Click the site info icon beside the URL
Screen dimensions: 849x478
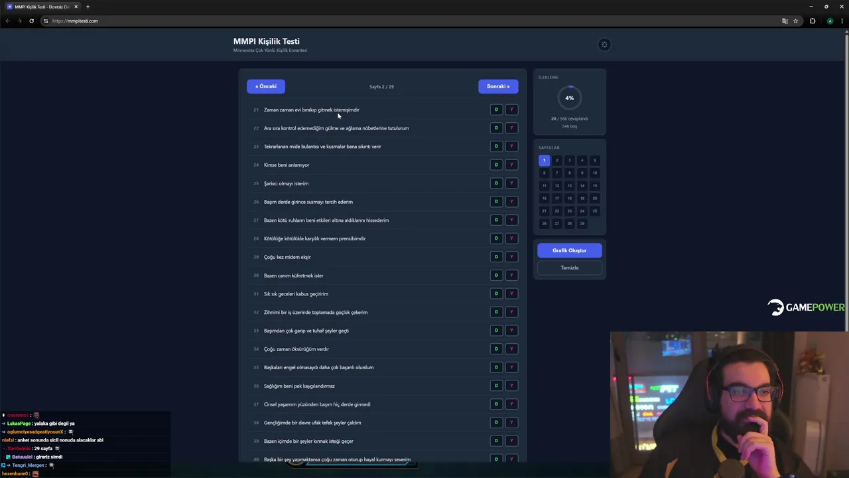pyautogui.click(x=46, y=21)
